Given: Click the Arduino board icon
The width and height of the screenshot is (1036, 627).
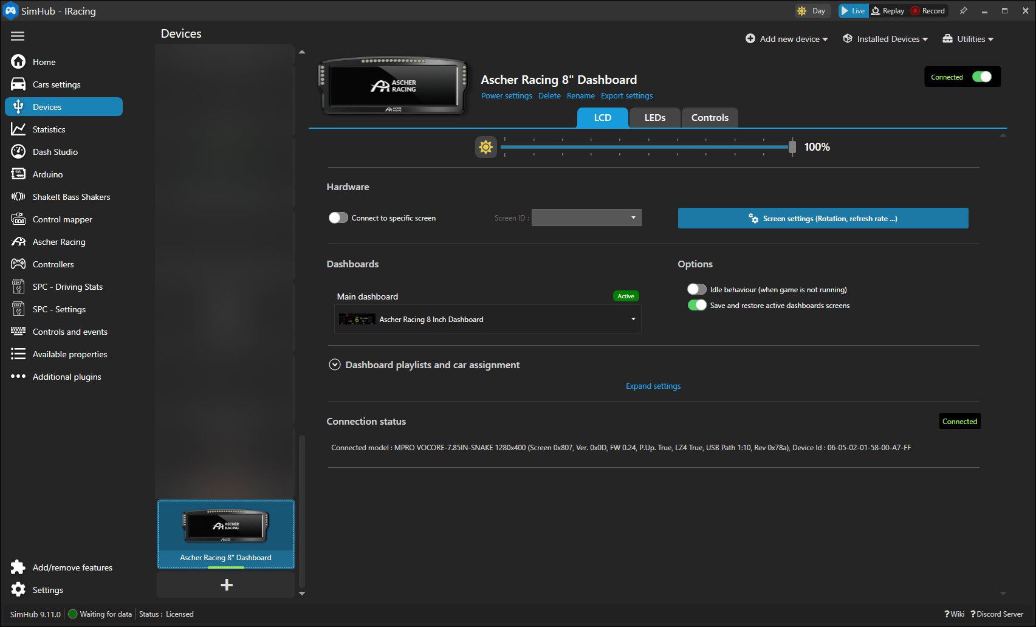Looking at the screenshot, I should 18,174.
